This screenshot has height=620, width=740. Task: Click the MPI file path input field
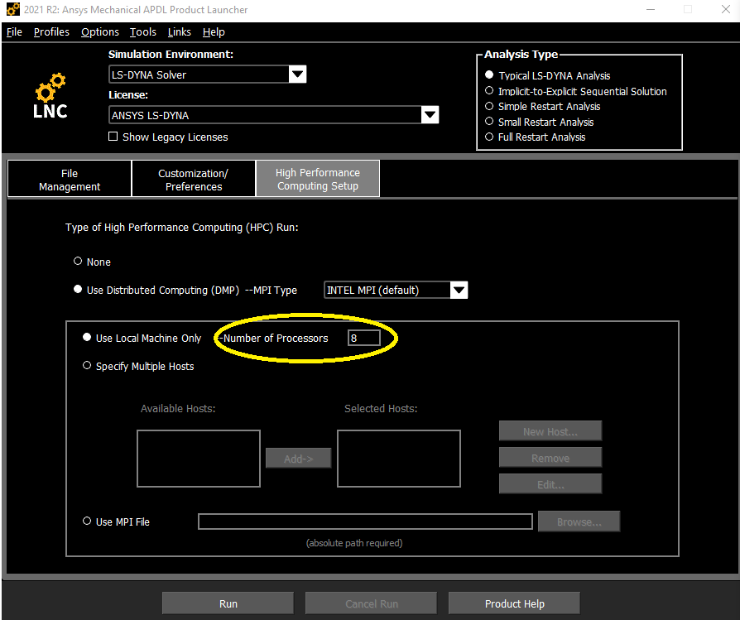pyautogui.click(x=365, y=521)
